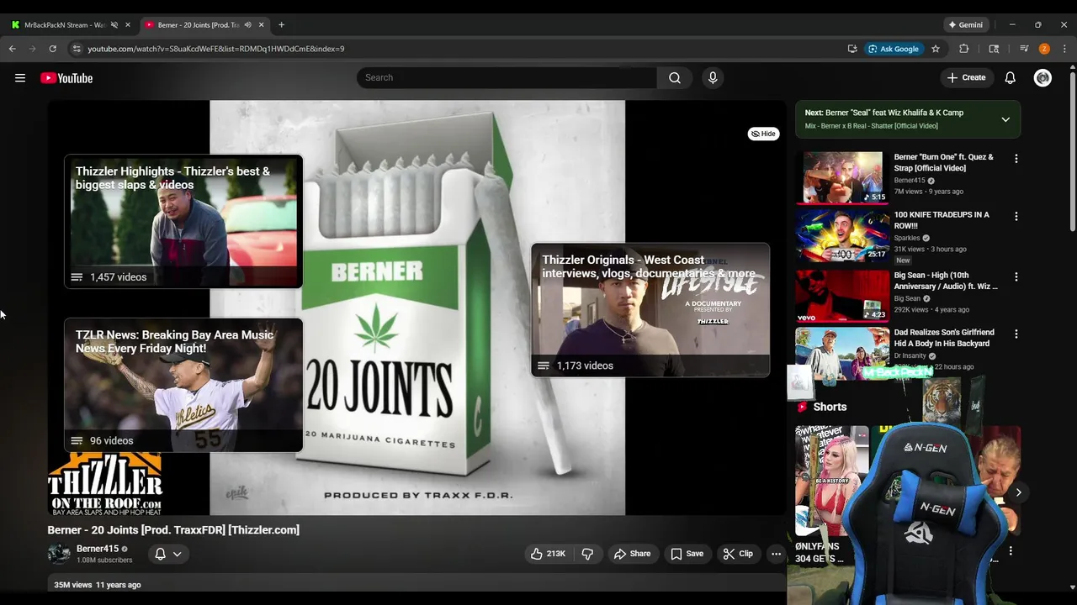
Task: Click Thizzler On The Roof channel watermark
Action: point(105,484)
